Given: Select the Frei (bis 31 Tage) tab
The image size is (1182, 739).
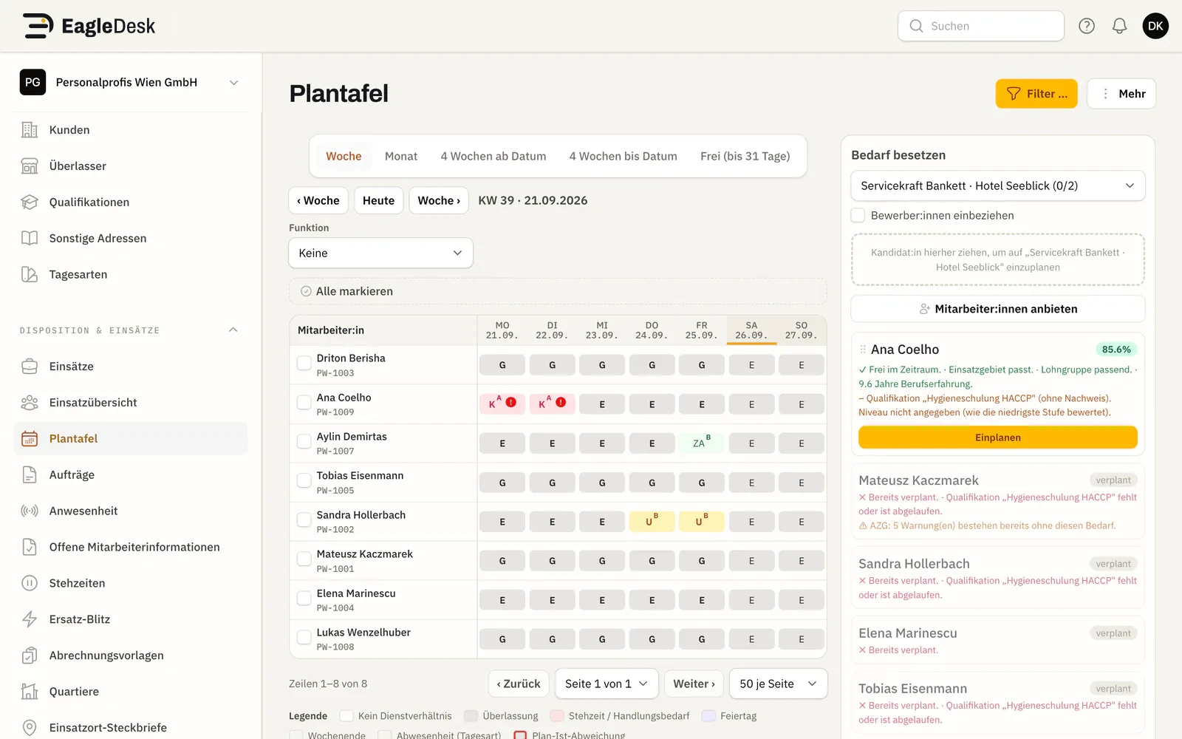Looking at the screenshot, I should pos(745,156).
